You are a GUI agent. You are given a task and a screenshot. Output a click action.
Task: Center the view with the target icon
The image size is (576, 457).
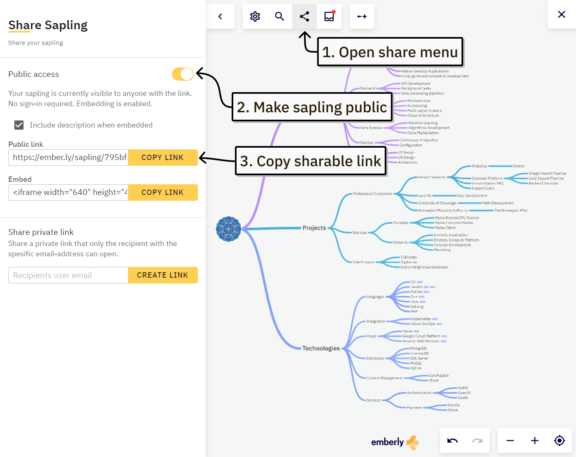(x=560, y=441)
